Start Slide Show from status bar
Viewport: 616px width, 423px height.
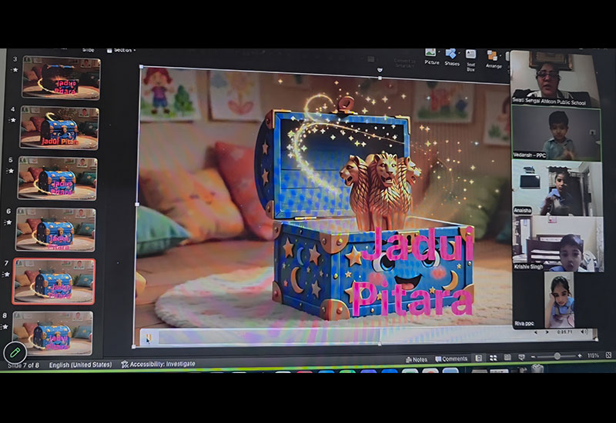(x=521, y=357)
